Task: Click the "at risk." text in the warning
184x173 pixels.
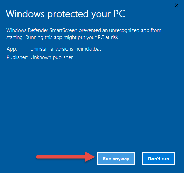Action: pyautogui.click(x=112, y=37)
